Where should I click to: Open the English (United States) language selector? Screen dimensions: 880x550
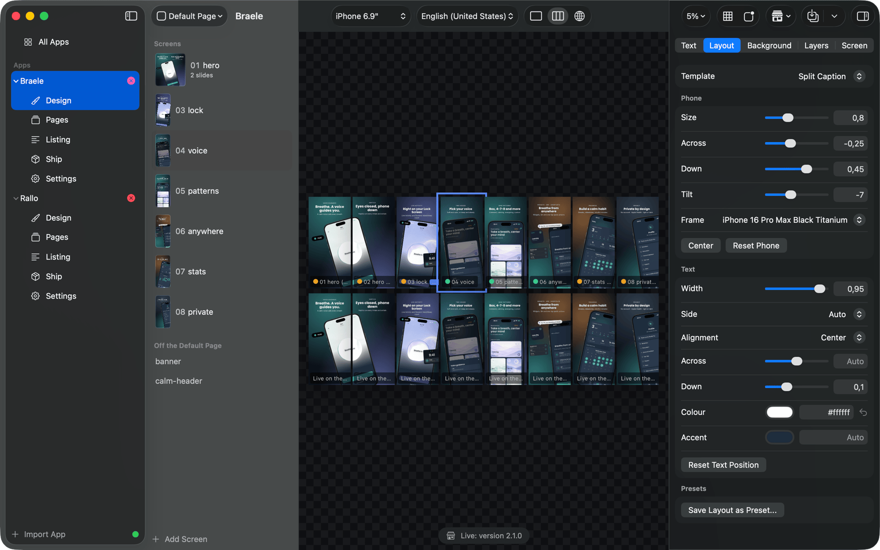coord(467,16)
